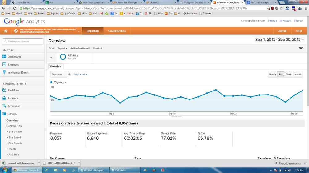Open the Export dropdown menu
This screenshot has width=309, height=173.
point(62,48)
